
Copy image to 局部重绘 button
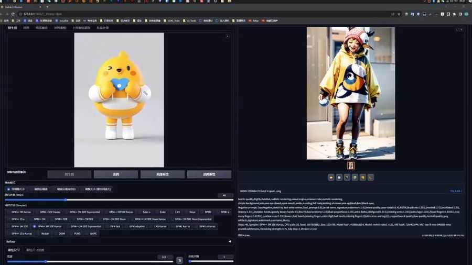(x=163, y=174)
